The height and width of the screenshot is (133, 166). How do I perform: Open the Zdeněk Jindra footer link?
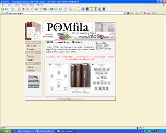pos(77,99)
